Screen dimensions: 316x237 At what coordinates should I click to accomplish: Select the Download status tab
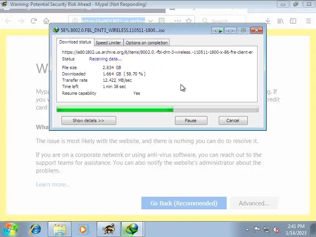pos(75,42)
